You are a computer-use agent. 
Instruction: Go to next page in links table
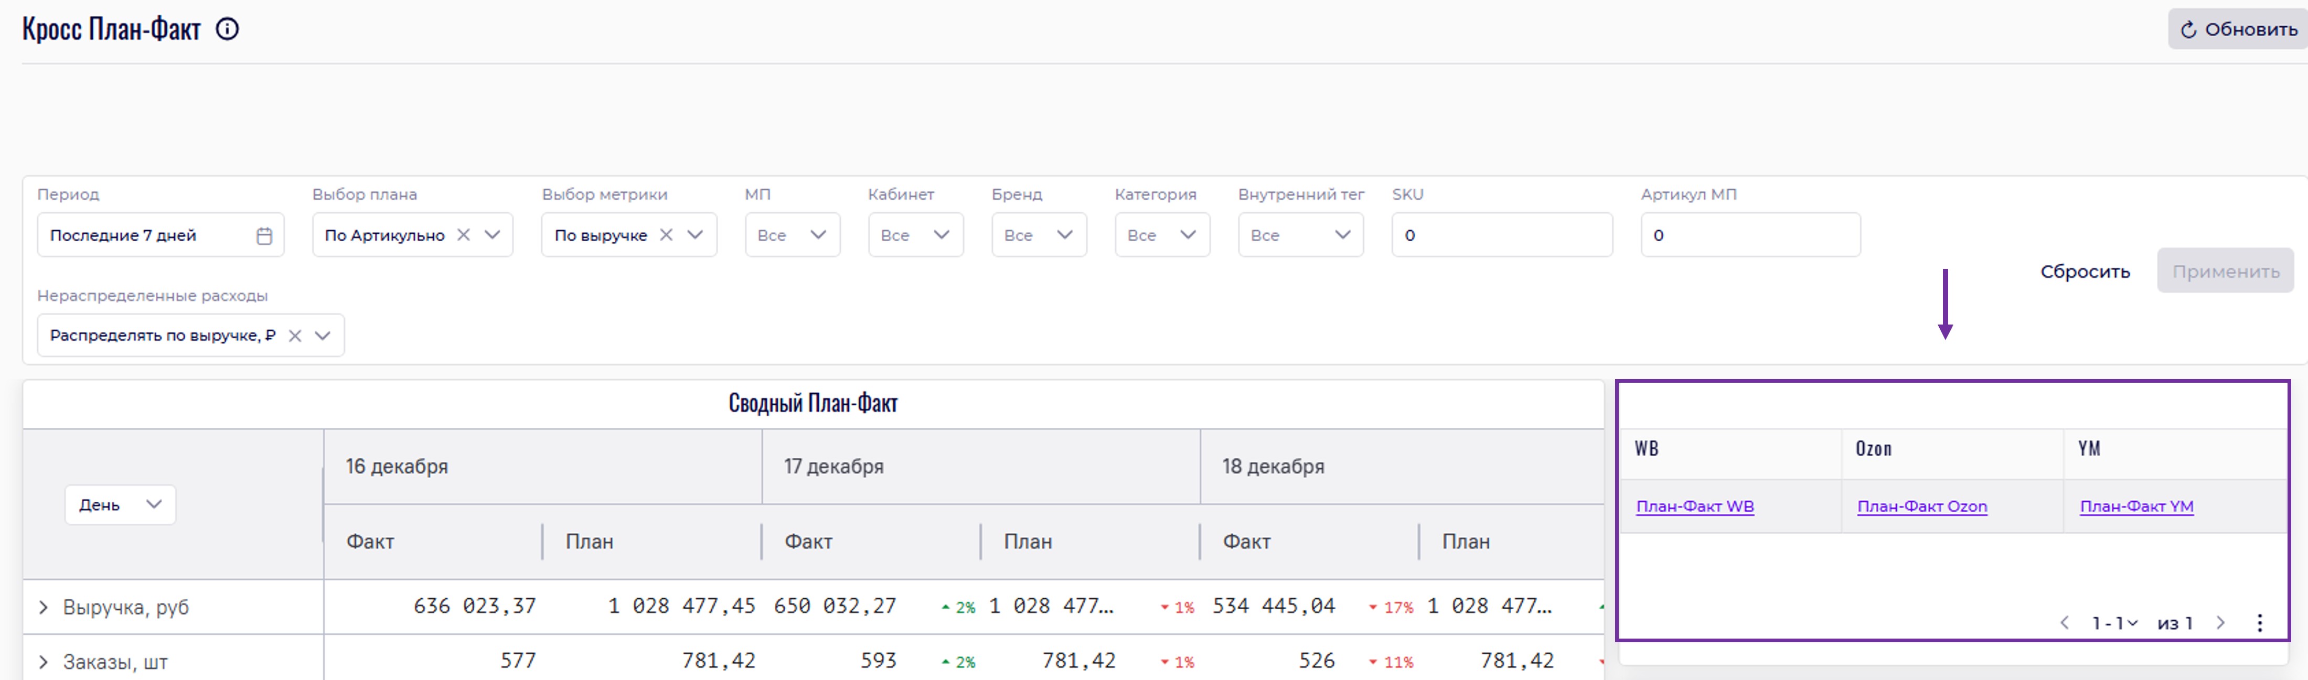(2220, 623)
